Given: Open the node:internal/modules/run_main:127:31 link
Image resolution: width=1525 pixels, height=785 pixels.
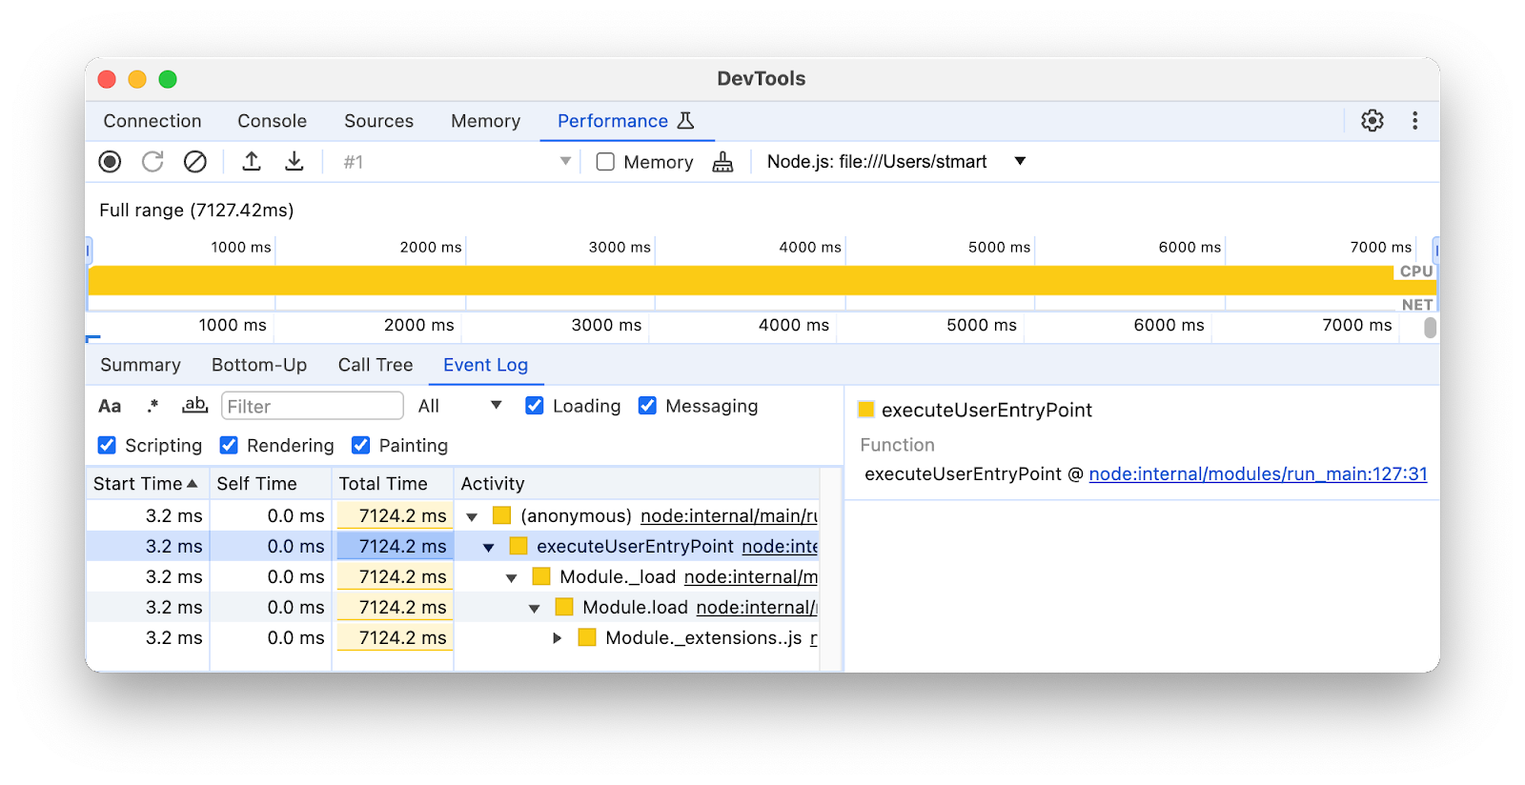Looking at the screenshot, I should coord(1257,474).
